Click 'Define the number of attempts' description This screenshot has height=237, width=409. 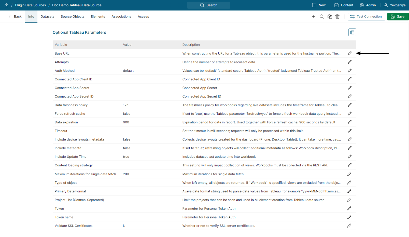coord(219,62)
